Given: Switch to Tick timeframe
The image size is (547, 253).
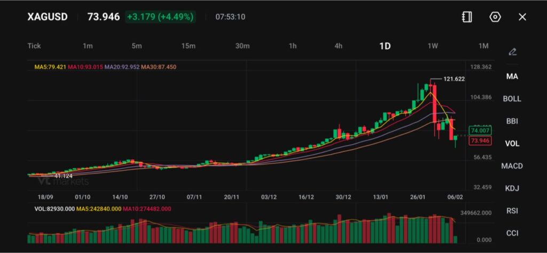Looking at the screenshot, I should coord(34,46).
